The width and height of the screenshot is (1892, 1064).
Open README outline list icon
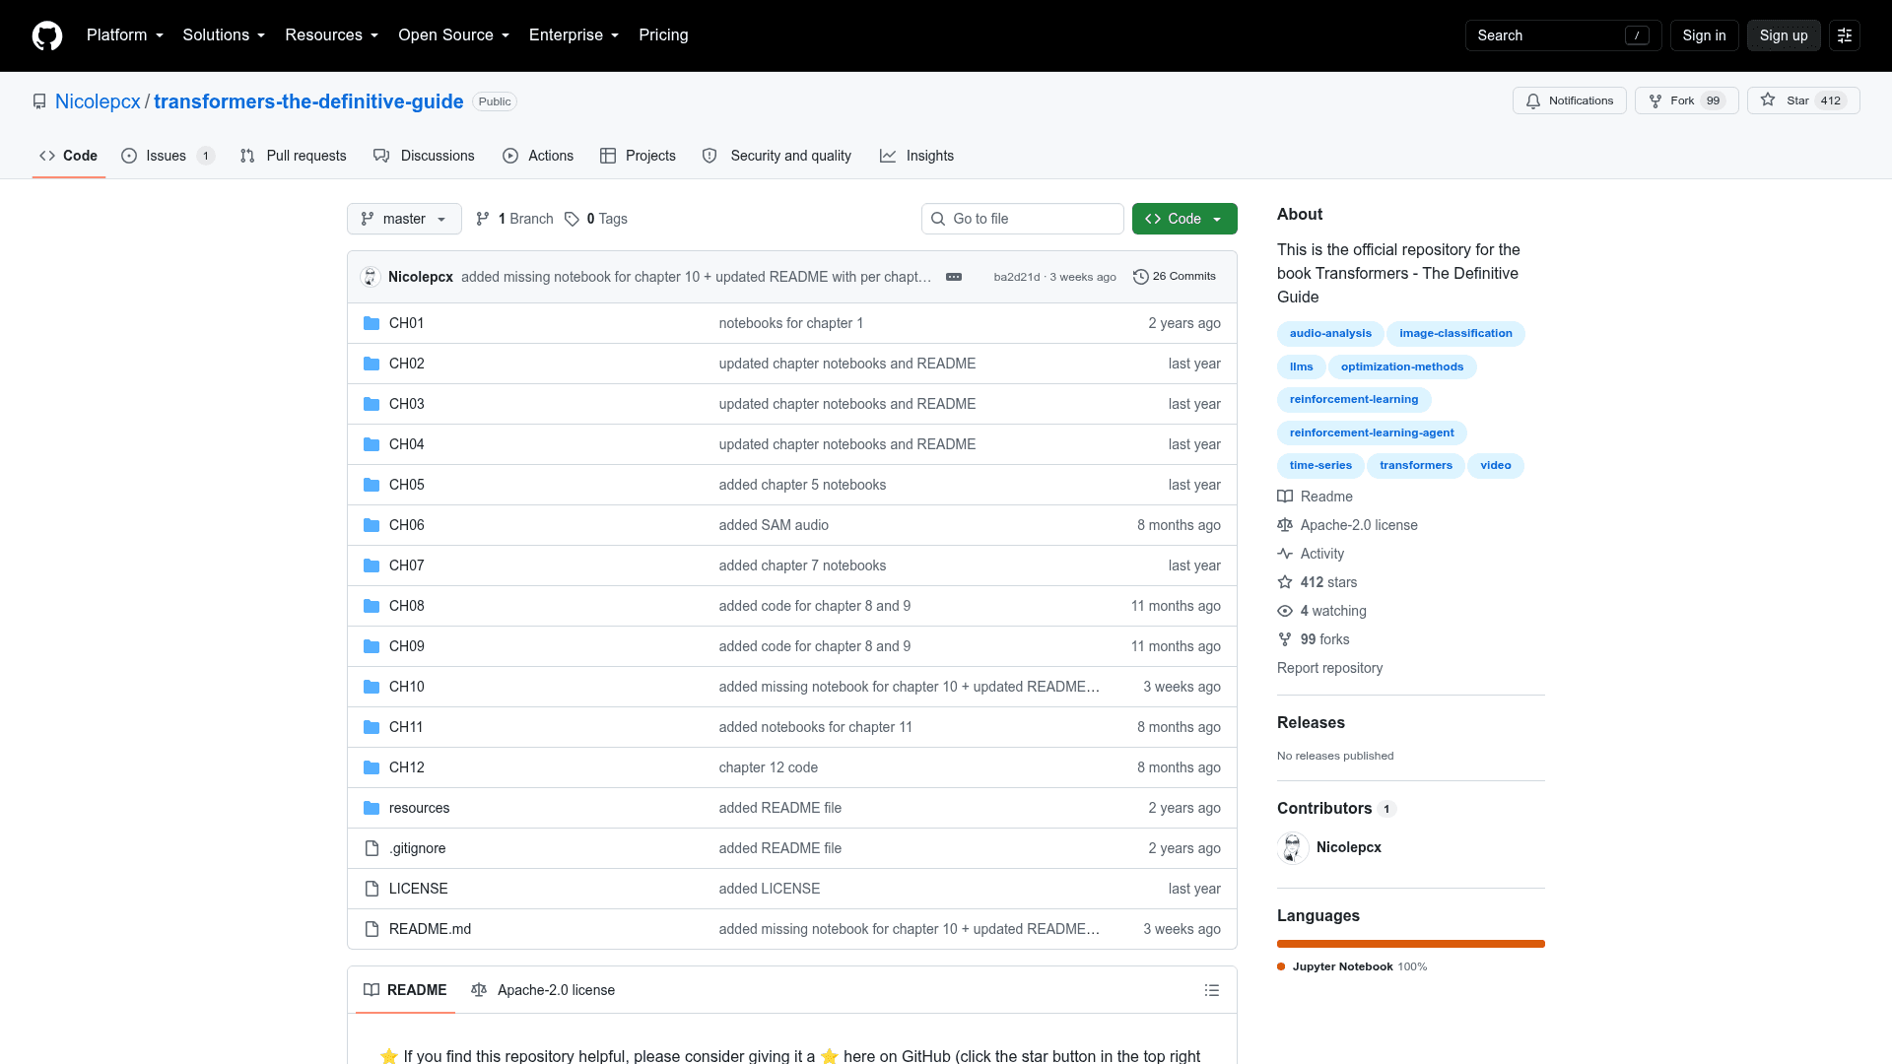(1212, 990)
